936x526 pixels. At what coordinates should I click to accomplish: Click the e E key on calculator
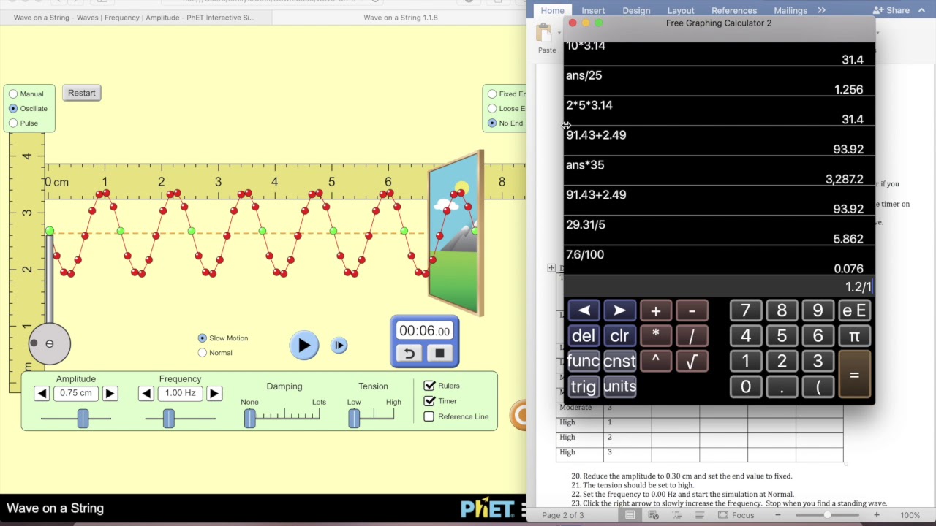click(x=854, y=311)
